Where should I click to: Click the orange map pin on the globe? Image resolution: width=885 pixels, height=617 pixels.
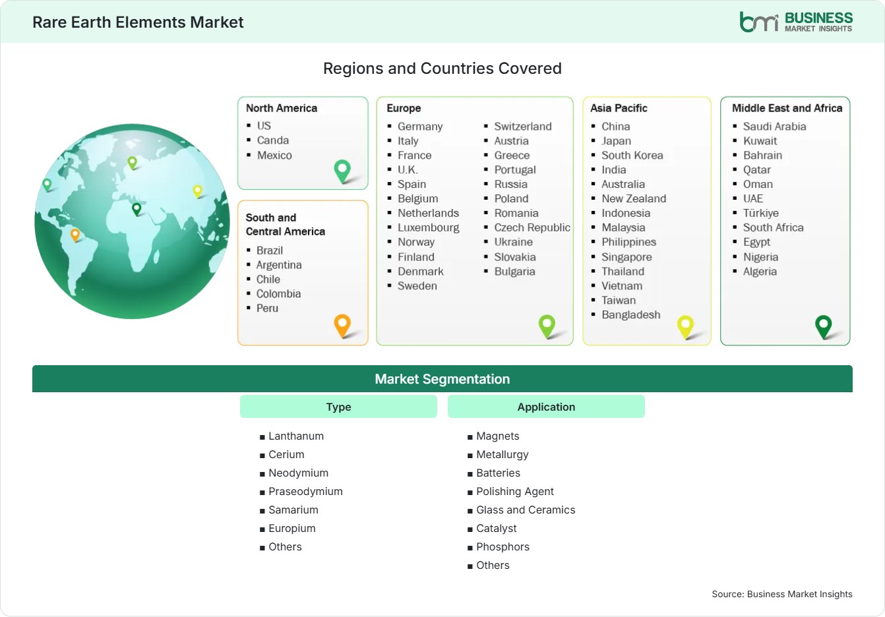[75, 235]
